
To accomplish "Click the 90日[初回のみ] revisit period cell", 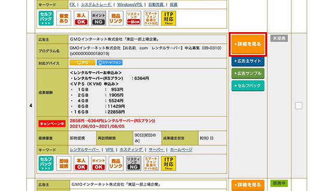I will click(147, 138).
